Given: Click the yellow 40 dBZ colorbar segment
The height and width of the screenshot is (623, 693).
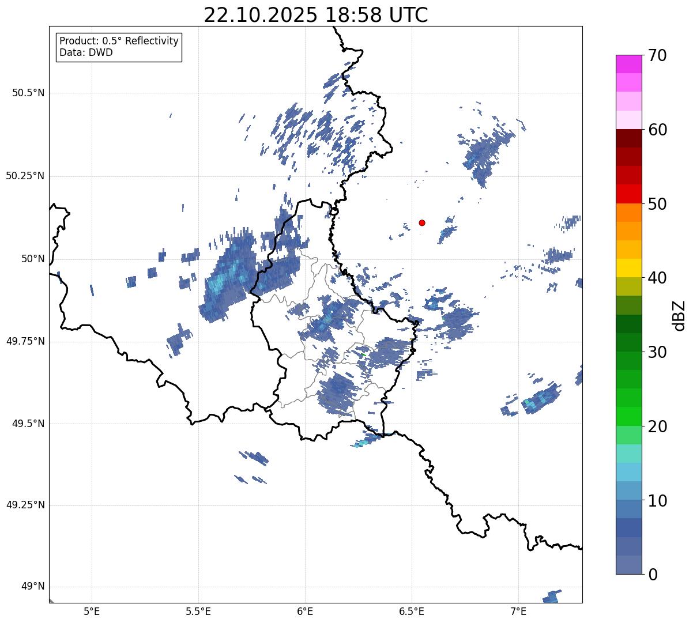Looking at the screenshot, I should tap(629, 268).
